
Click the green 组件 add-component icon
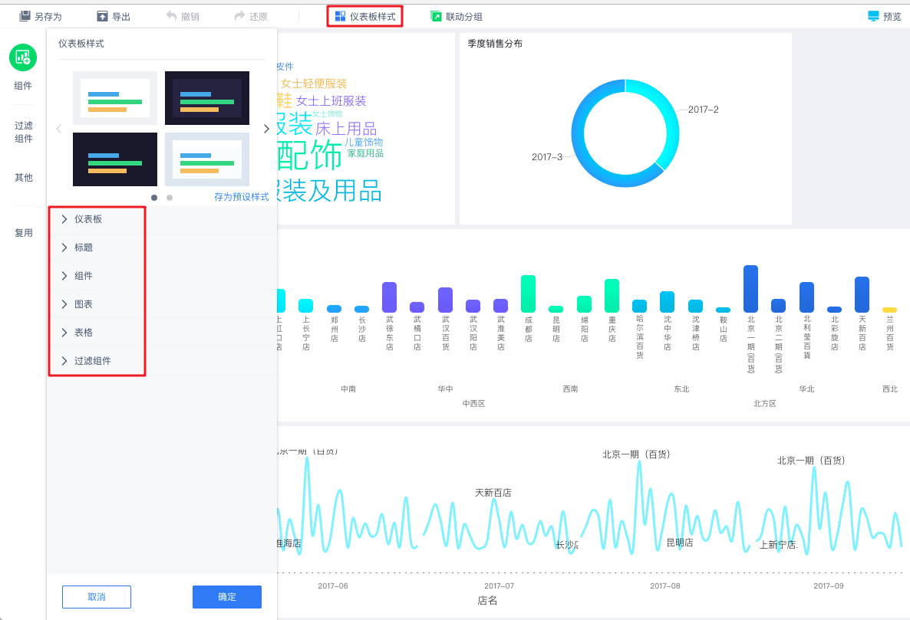click(x=23, y=57)
